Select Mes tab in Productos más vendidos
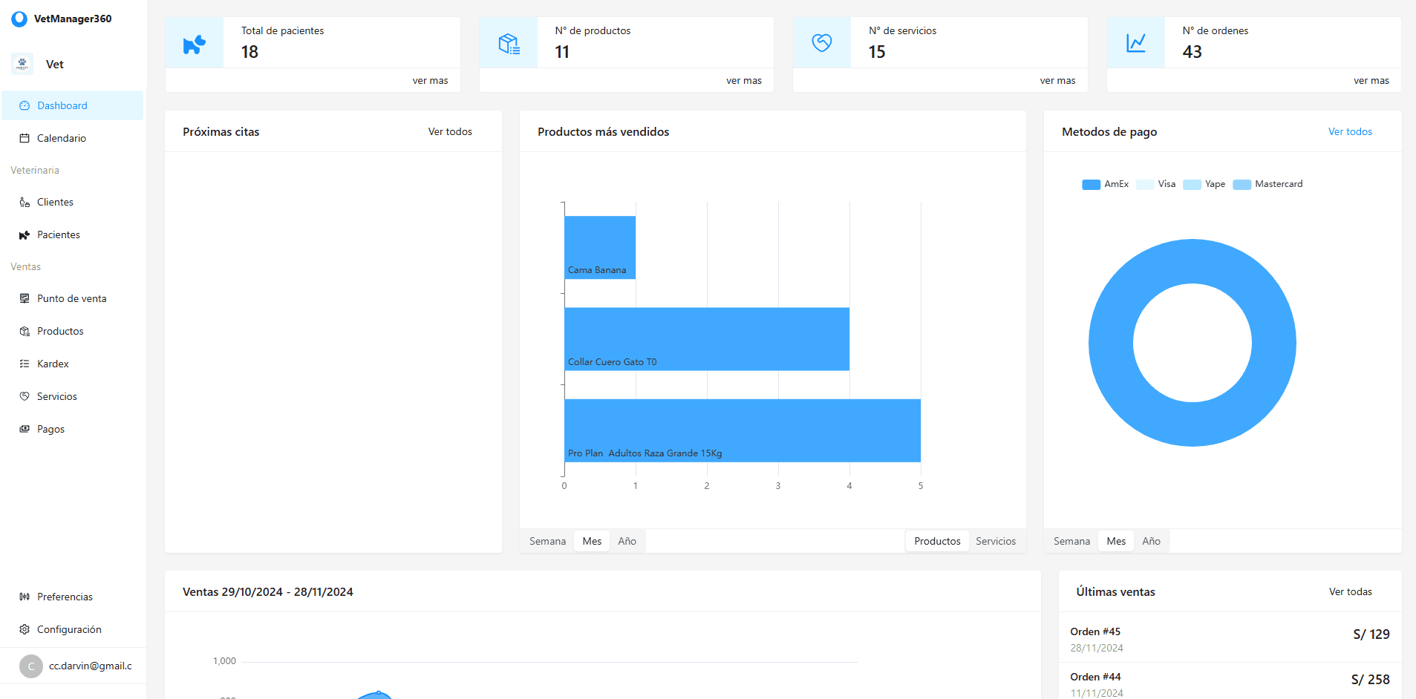The width and height of the screenshot is (1416, 699). click(592, 541)
